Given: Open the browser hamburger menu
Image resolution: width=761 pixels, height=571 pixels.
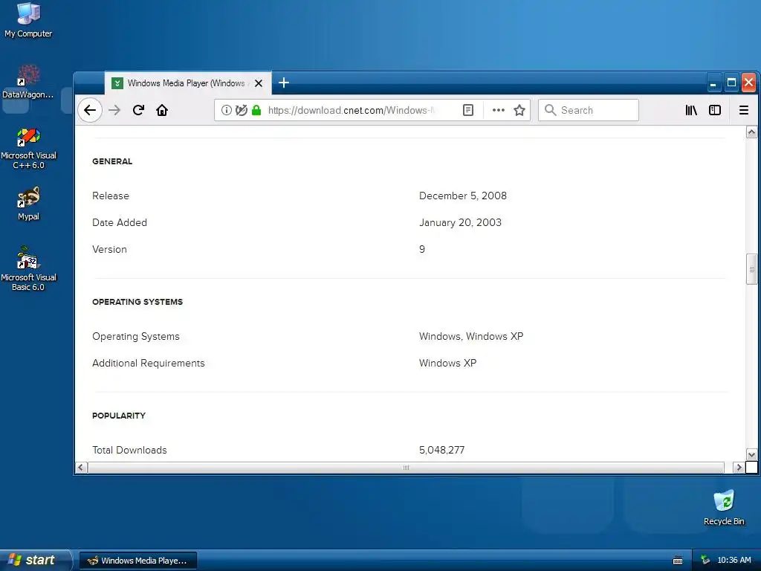Looking at the screenshot, I should point(743,110).
